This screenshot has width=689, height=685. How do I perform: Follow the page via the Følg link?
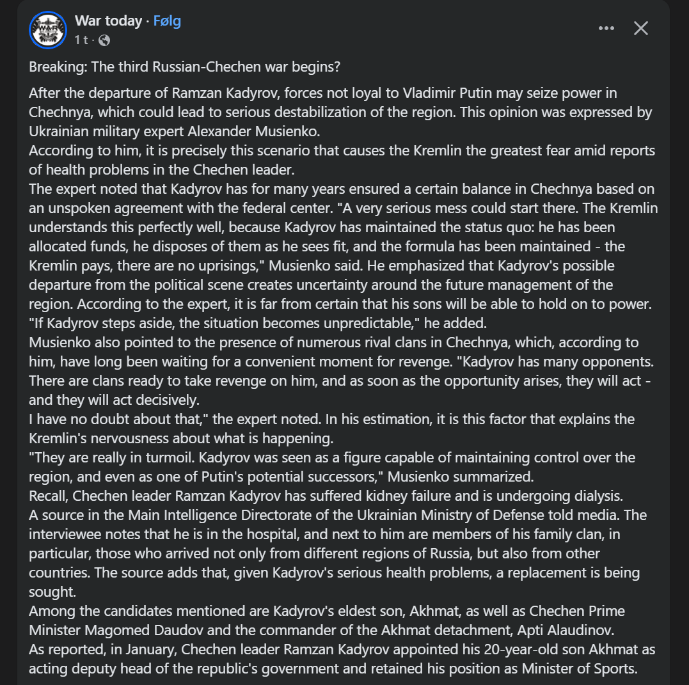tap(167, 20)
